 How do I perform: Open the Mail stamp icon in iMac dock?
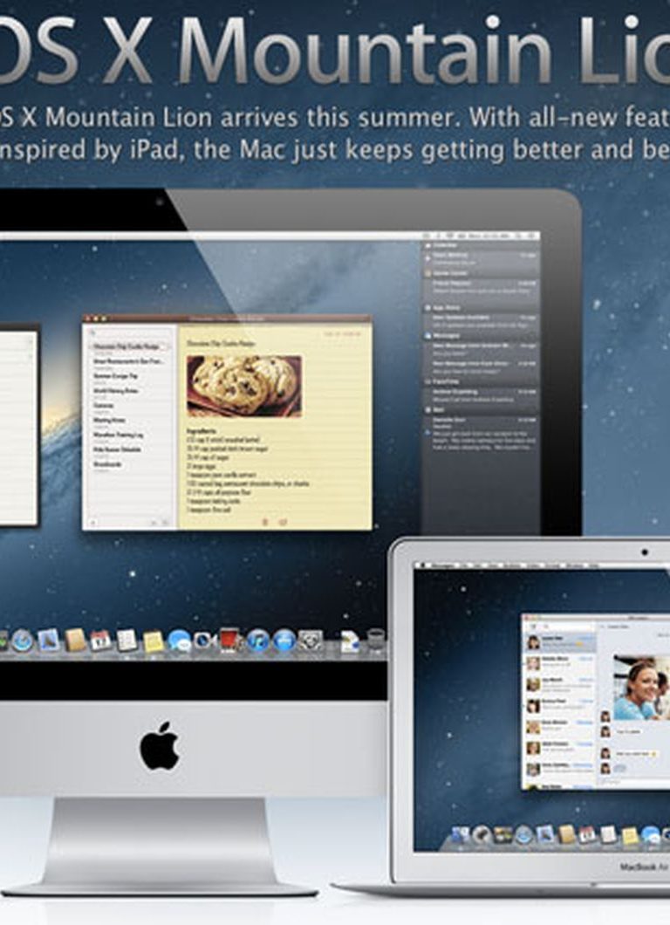[49, 641]
